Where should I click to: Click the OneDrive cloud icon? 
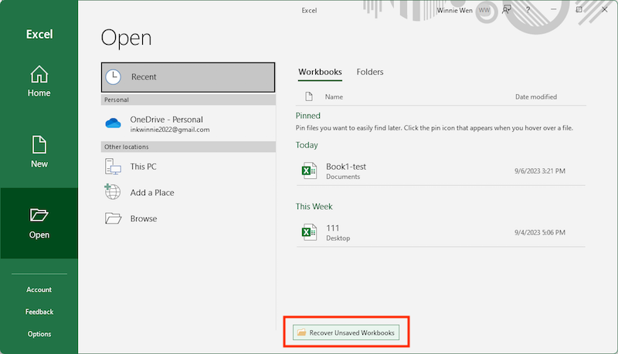113,123
